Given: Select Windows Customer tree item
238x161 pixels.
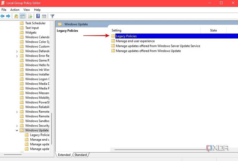Looking at the screenshot, I should pyautogui.click(x=37, y=46).
